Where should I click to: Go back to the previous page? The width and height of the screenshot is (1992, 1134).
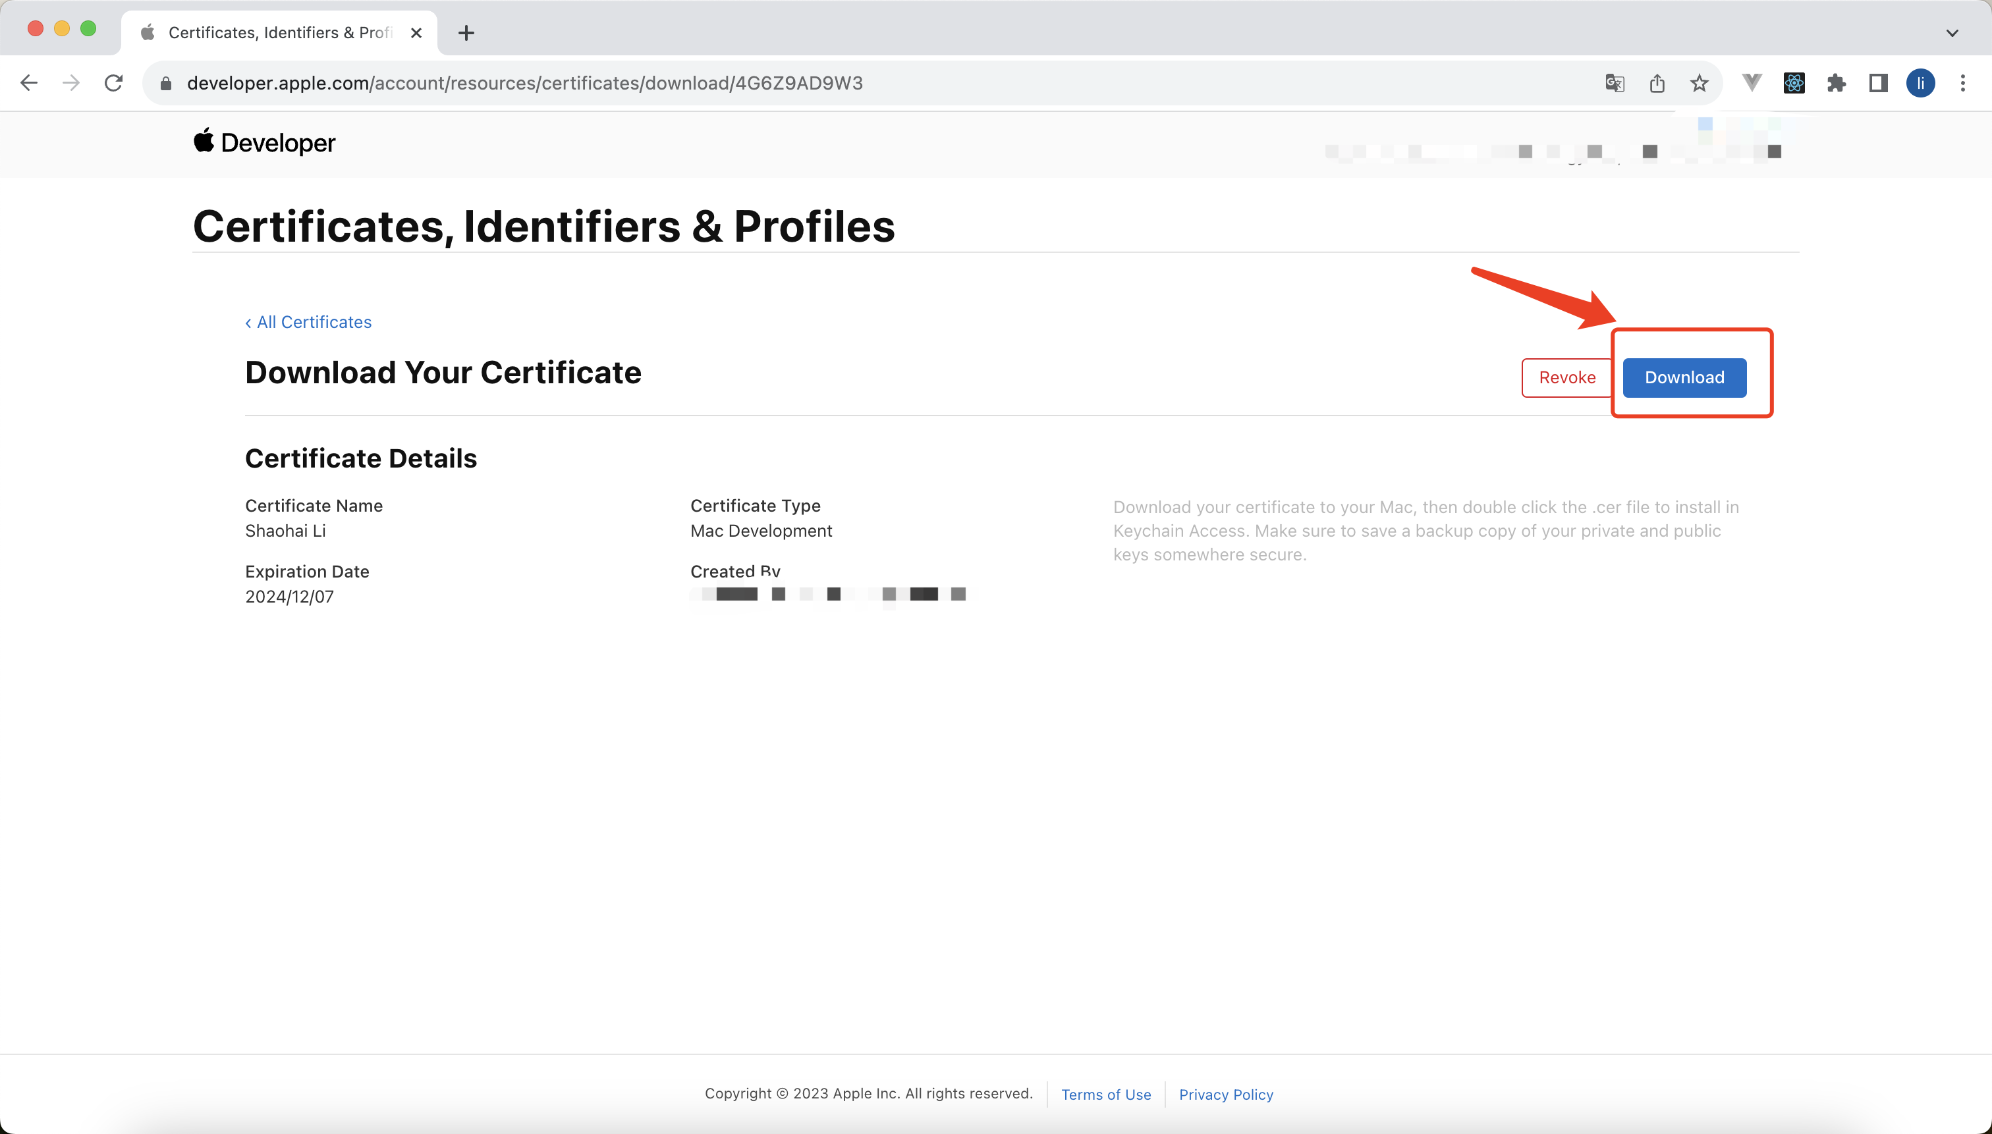point(29,82)
